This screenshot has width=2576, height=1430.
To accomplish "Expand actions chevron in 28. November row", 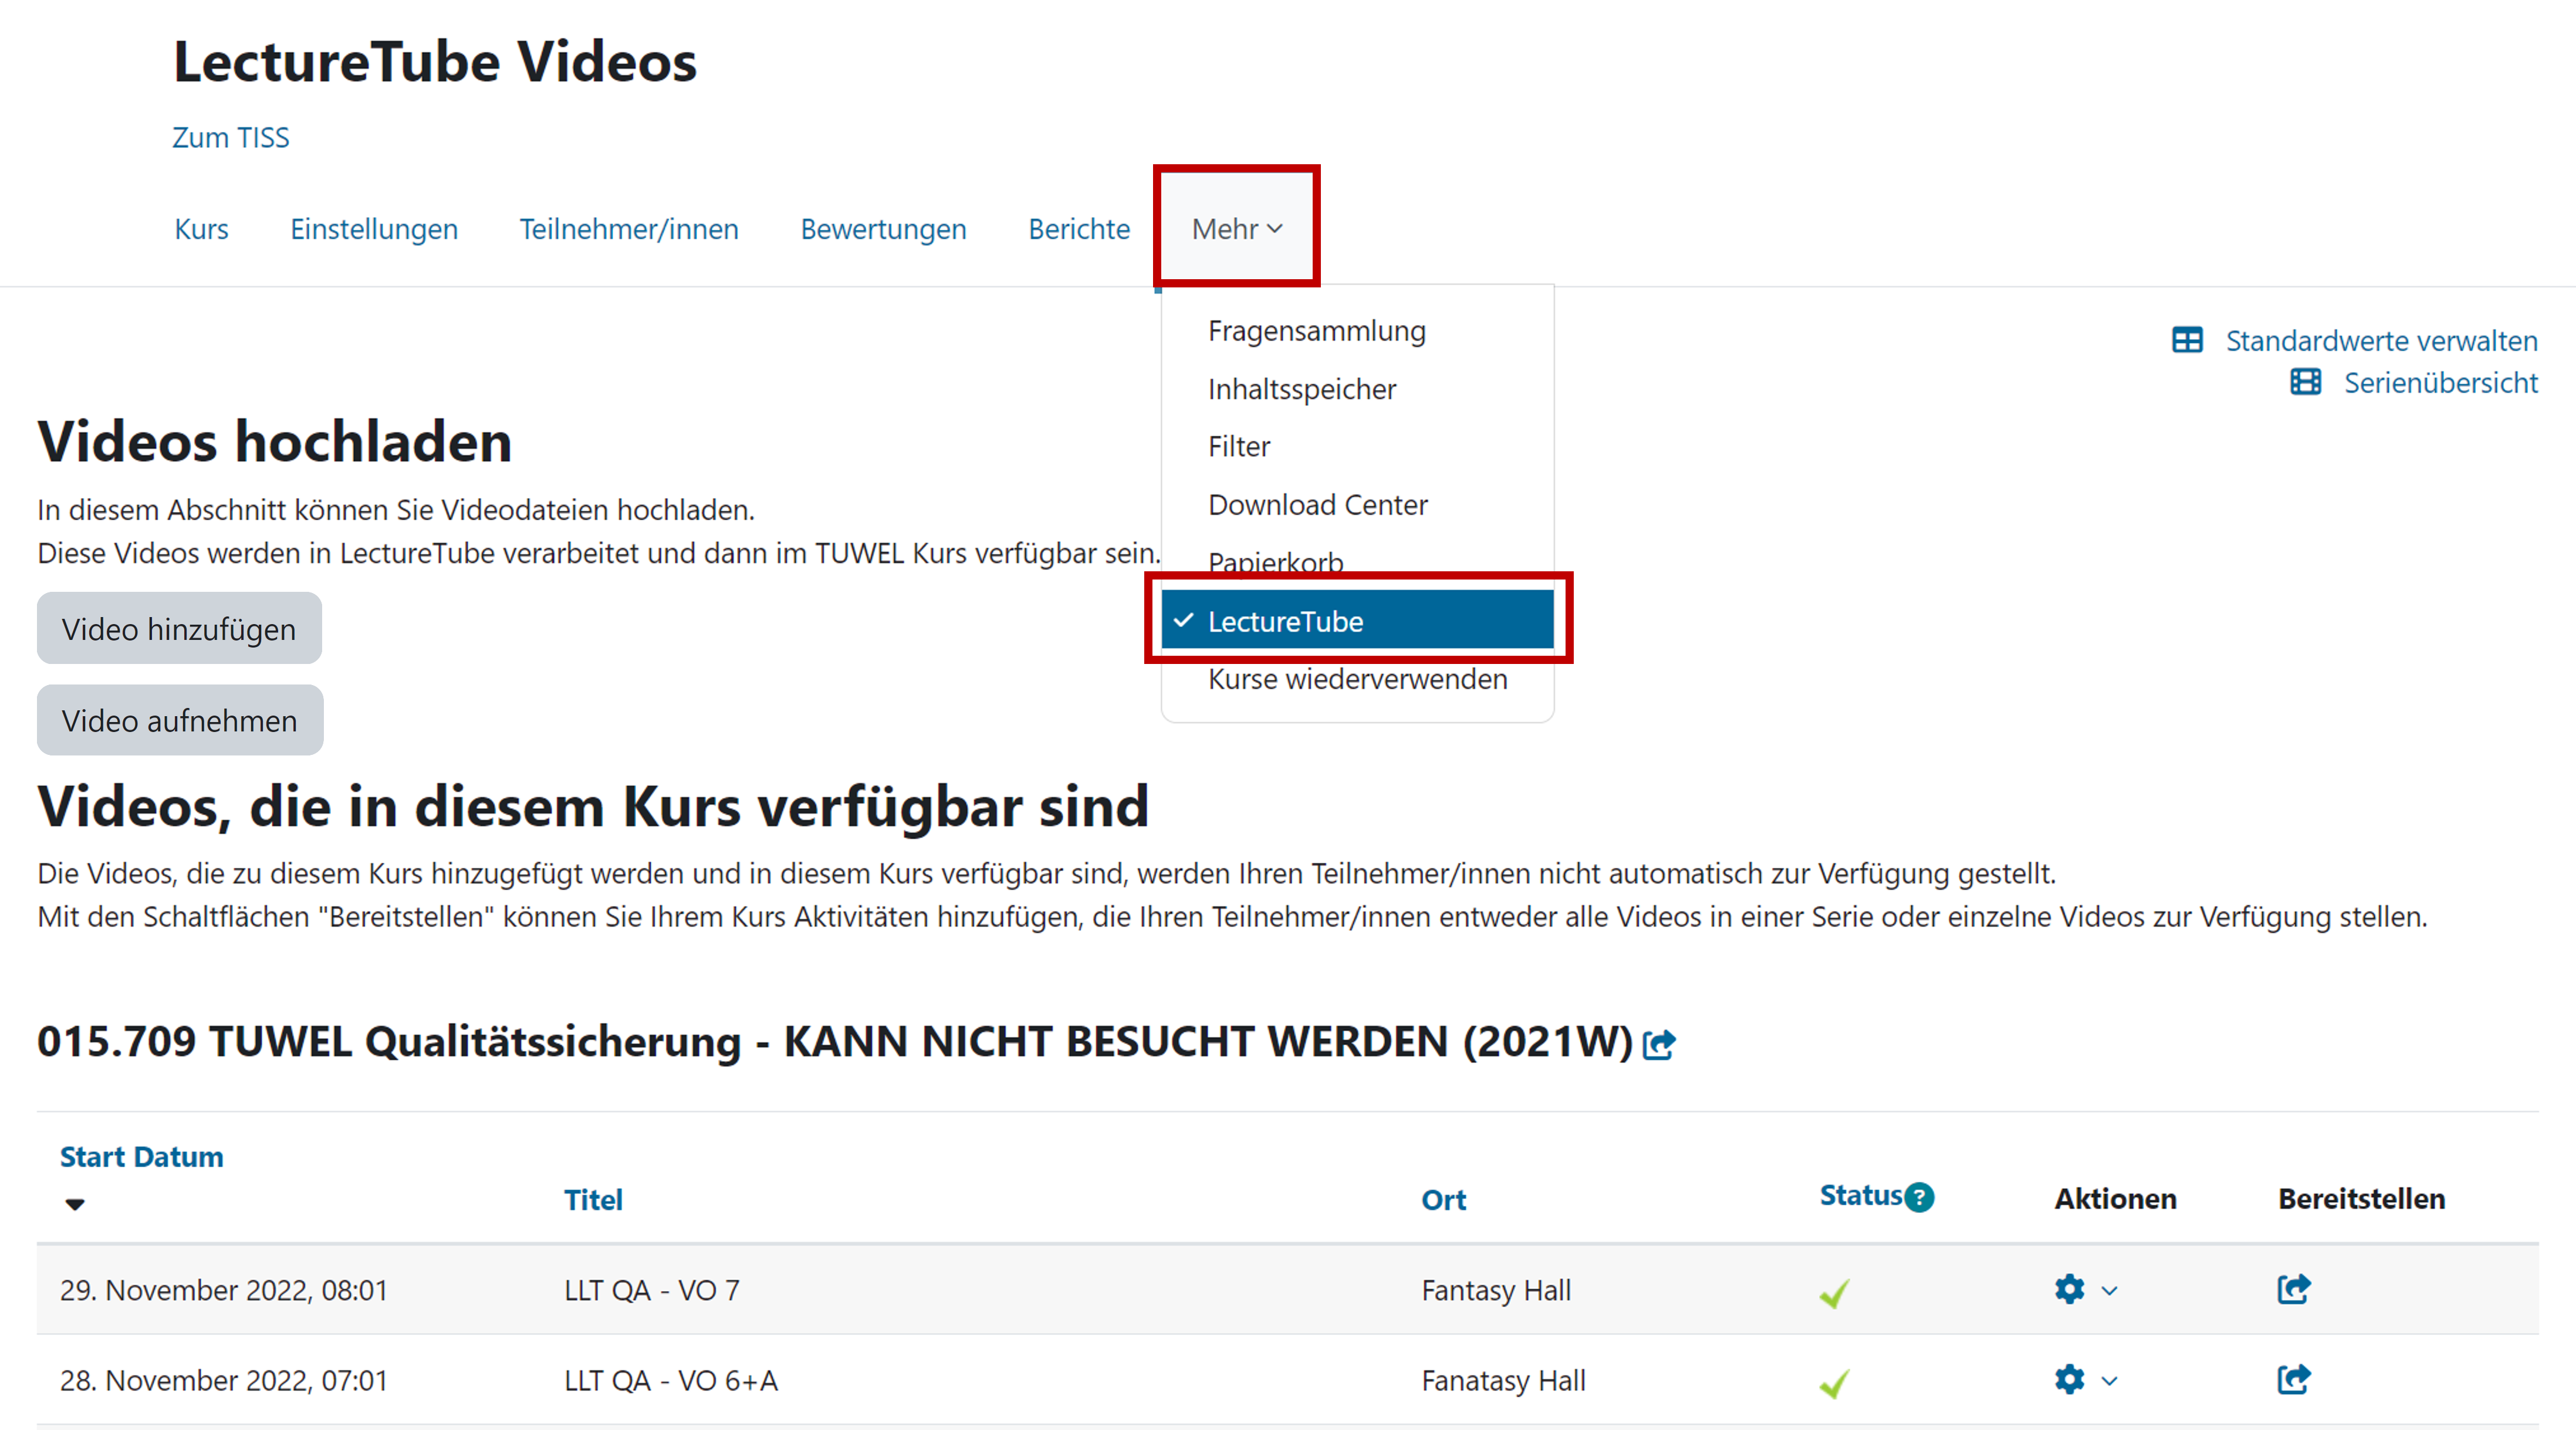I will 2110,1380.
